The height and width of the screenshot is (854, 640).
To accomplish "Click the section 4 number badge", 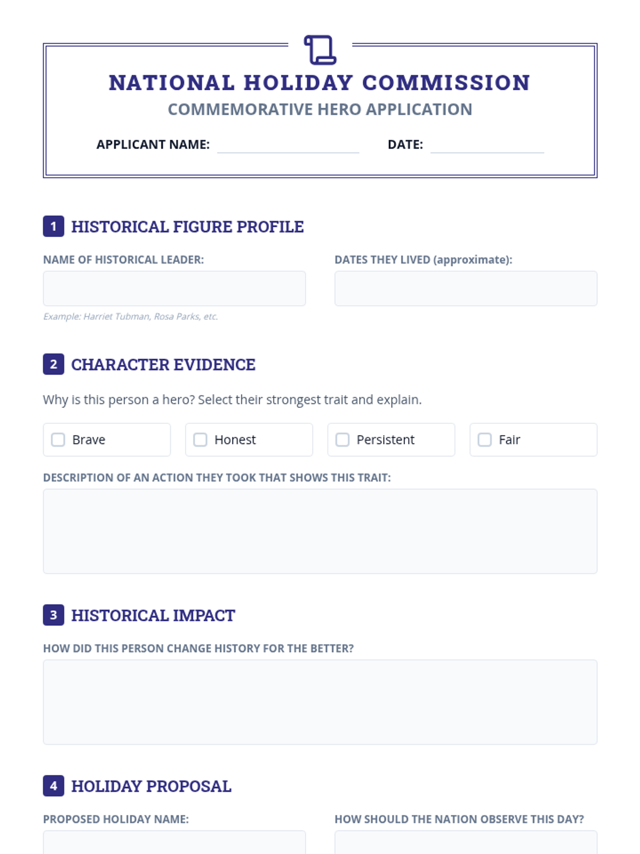I will tap(53, 786).
